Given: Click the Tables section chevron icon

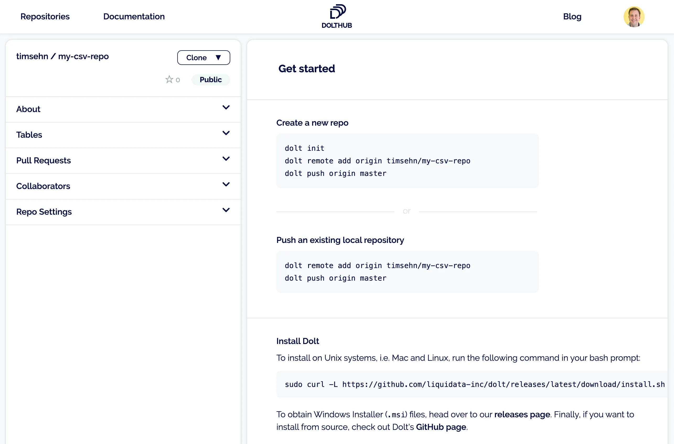Looking at the screenshot, I should (226, 133).
